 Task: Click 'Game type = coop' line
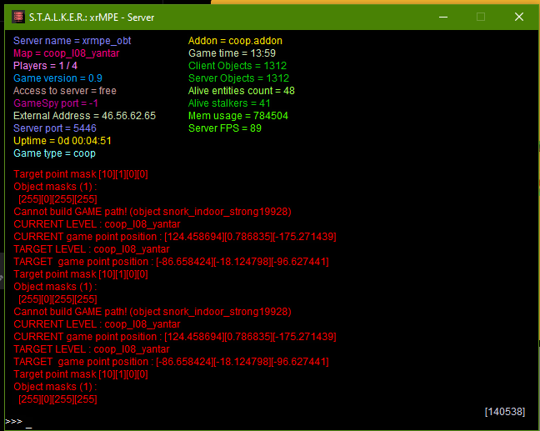54,153
